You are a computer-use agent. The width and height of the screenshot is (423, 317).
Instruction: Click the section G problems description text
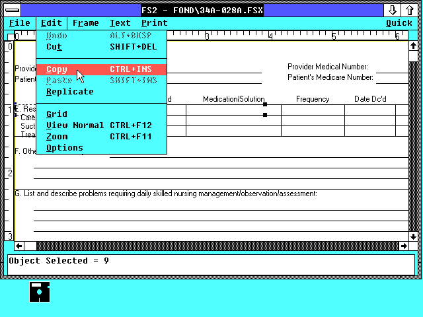point(166,194)
